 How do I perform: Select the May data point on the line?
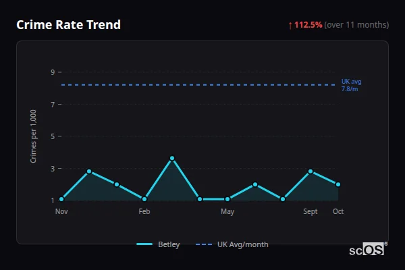pos(227,199)
